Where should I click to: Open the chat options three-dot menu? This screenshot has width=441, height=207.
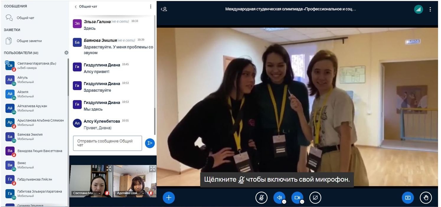(151, 6)
